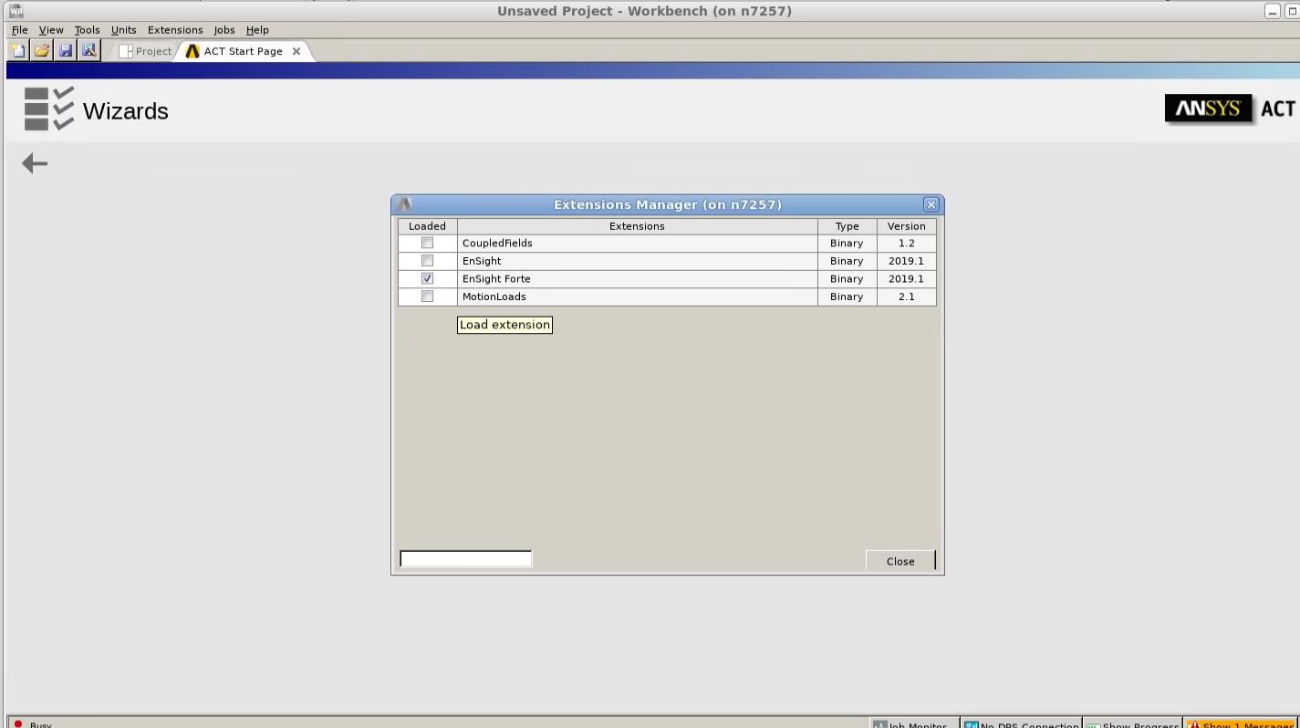
Task: Click the ANSYS ACT logo
Action: (1231, 109)
